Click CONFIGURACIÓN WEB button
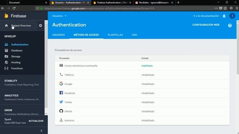The image size is (239, 134). pos(206,25)
